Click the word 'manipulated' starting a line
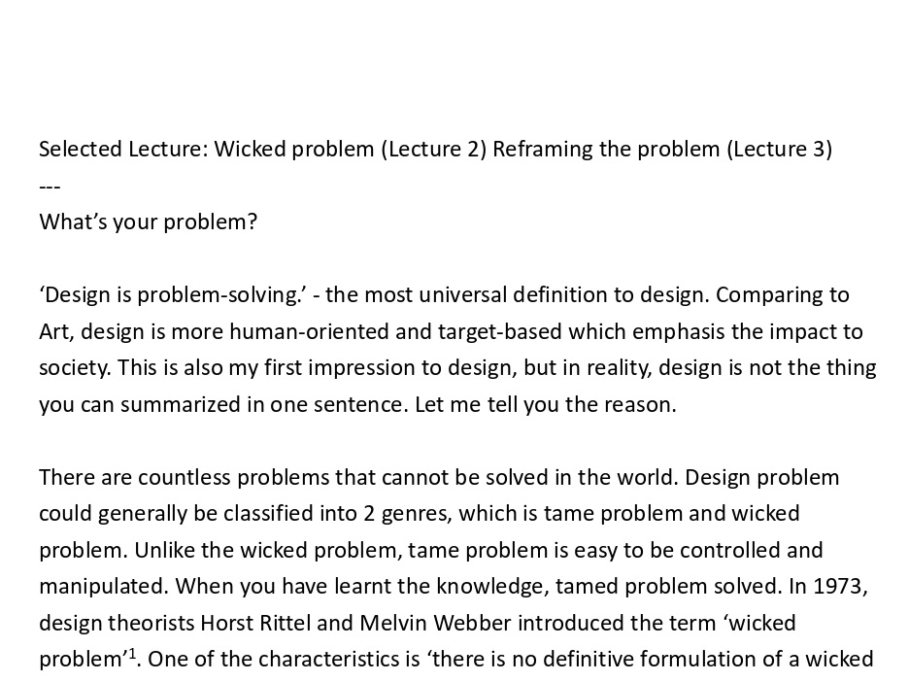 (x=103, y=587)
